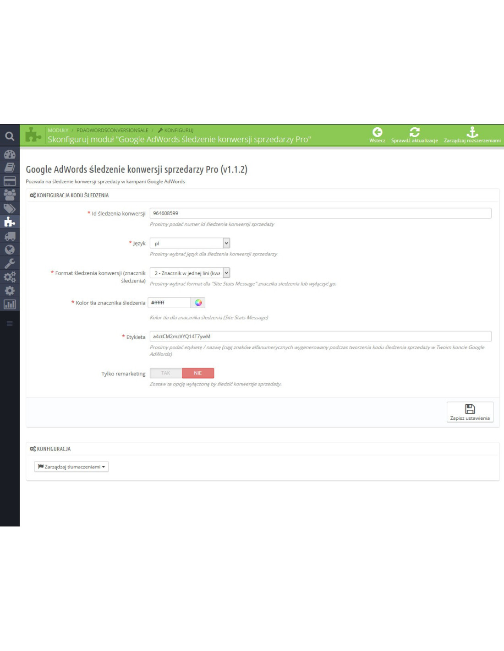Open the Shipping truck icon in sidebar
Image resolution: width=504 pixels, height=651 pixels.
point(10,236)
